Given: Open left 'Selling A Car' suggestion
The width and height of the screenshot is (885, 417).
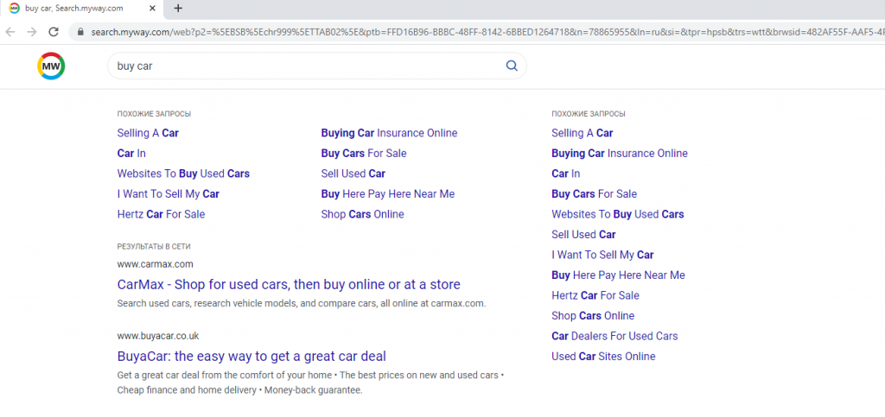Looking at the screenshot, I should click(148, 133).
